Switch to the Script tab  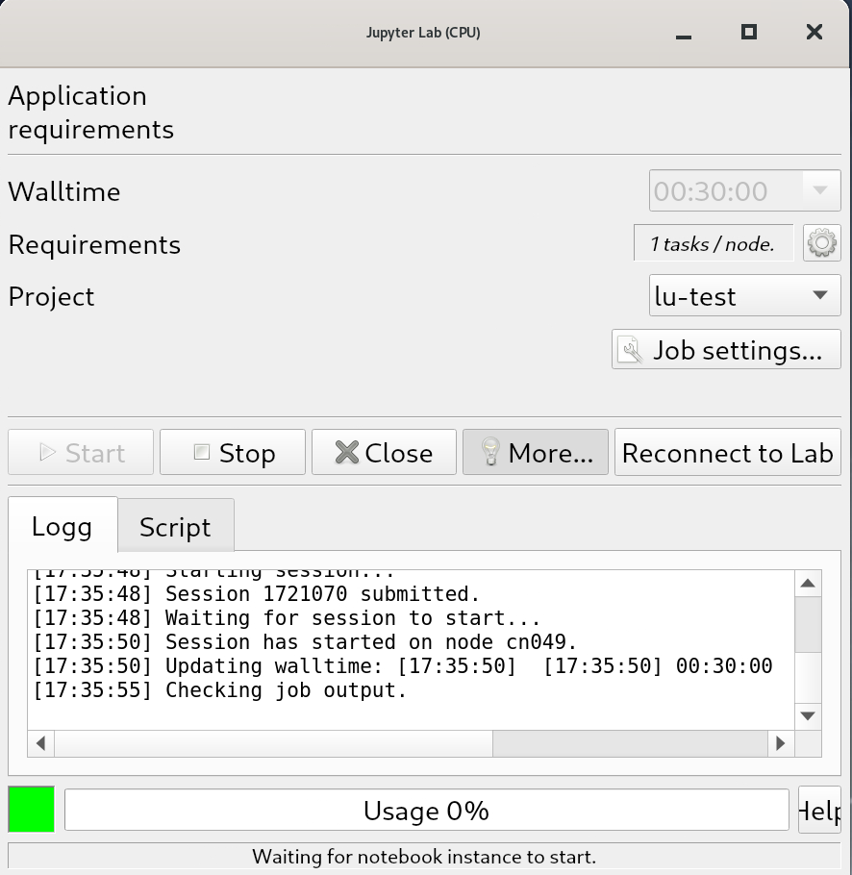pos(175,527)
